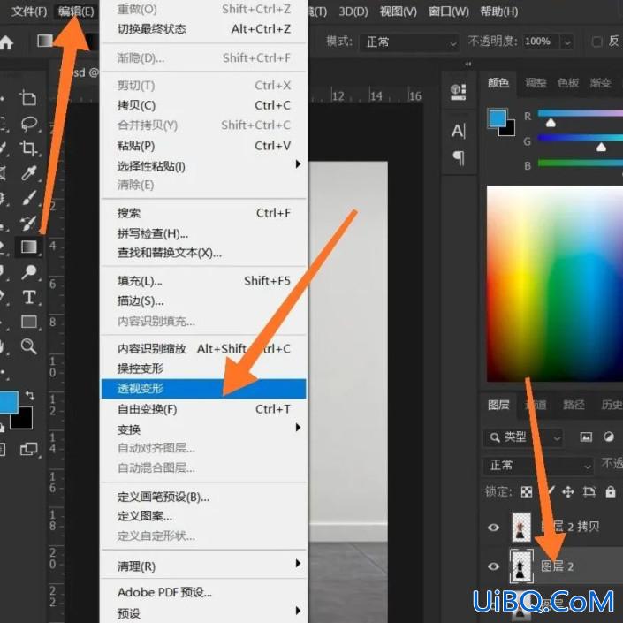The height and width of the screenshot is (623, 623).
Task: Open the 帮助(H) menu
Action: [x=499, y=11]
